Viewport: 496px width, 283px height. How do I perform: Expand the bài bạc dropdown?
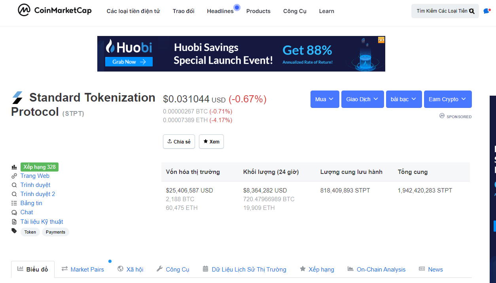[404, 99]
